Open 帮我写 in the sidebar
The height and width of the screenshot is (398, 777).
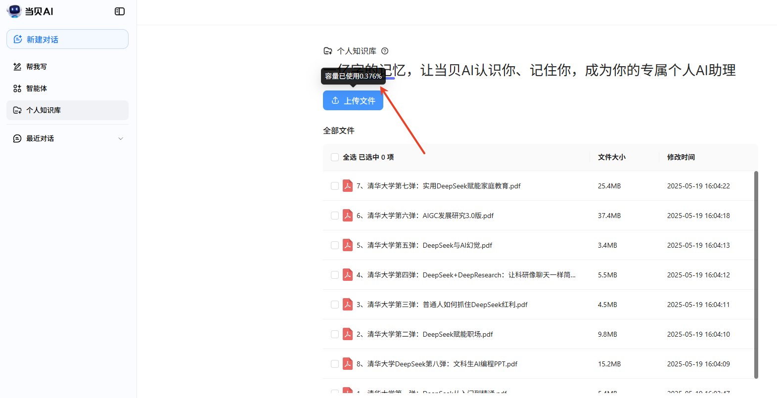[x=67, y=67]
